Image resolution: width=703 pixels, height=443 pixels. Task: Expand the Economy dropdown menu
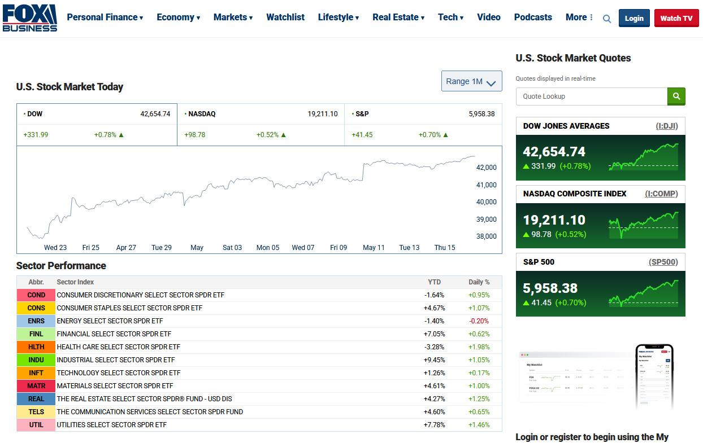click(x=179, y=17)
